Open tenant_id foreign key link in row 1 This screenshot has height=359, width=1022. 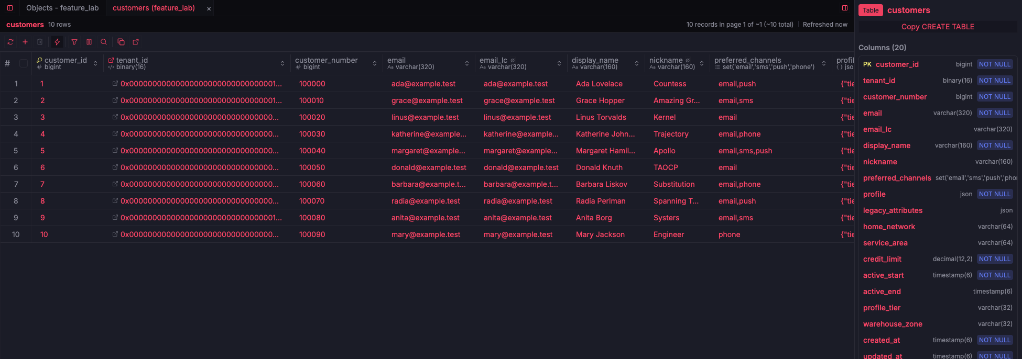pos(115,83)
